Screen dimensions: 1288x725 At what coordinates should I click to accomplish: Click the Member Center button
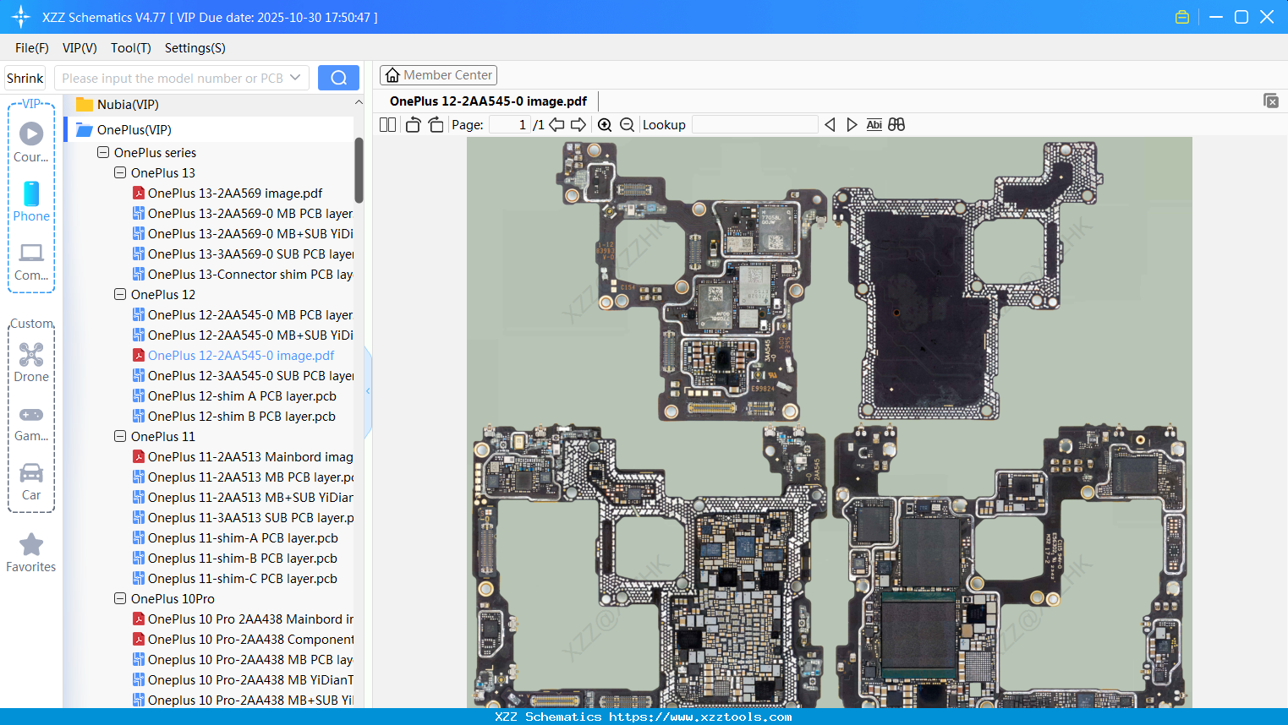click(x=438, y=74)
